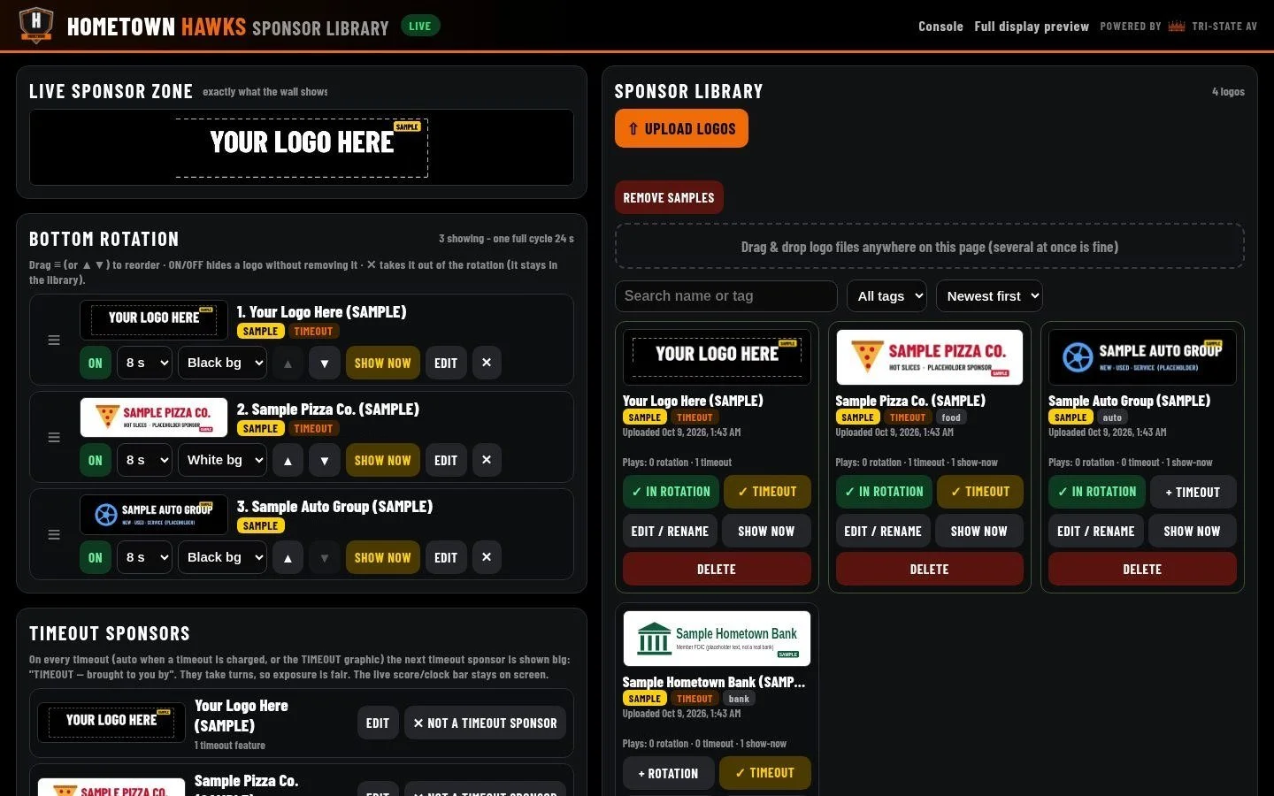This screenshot has height=796, width=1274.
Task: Open Black bg dropdown for Your Logo Here
Action: coord(223,363)
